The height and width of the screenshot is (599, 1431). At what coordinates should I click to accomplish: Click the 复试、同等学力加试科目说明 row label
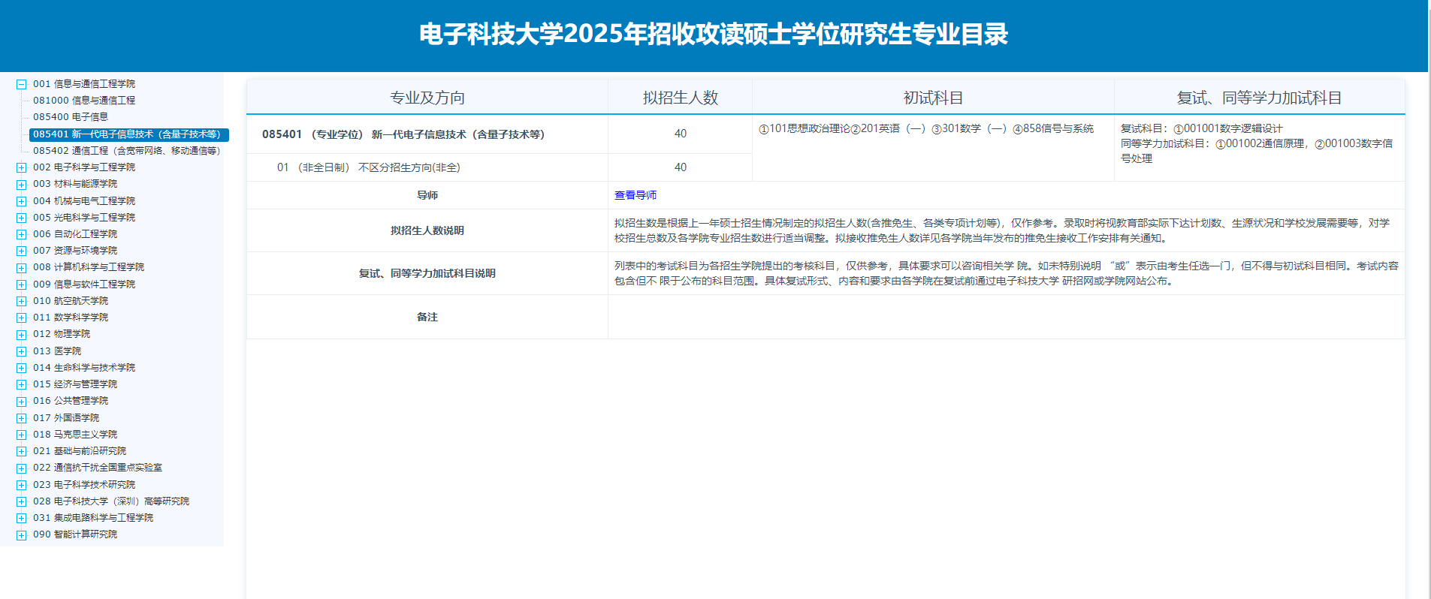pos(427,273)
